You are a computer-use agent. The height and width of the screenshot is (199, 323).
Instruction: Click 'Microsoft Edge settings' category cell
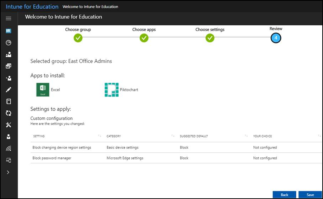(x=125, y=158)
